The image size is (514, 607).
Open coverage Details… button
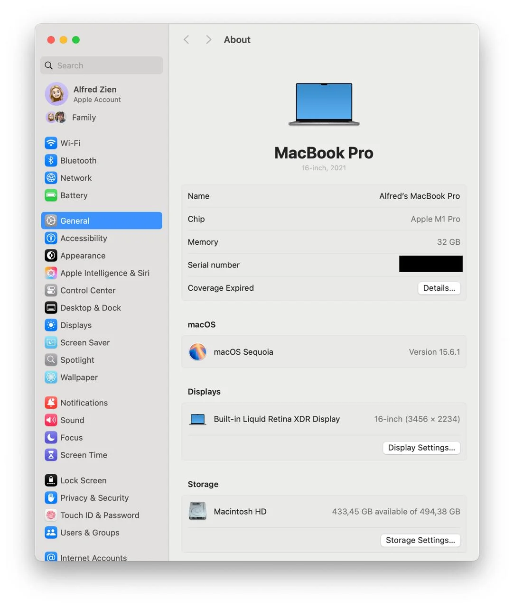(x=439, y=288)
